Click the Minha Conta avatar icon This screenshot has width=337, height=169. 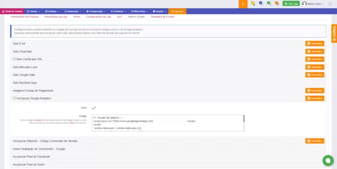(304, 4)
